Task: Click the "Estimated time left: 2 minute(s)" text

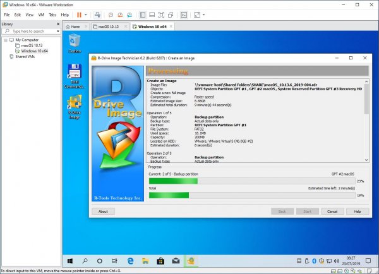Action: tap(332, 188)
